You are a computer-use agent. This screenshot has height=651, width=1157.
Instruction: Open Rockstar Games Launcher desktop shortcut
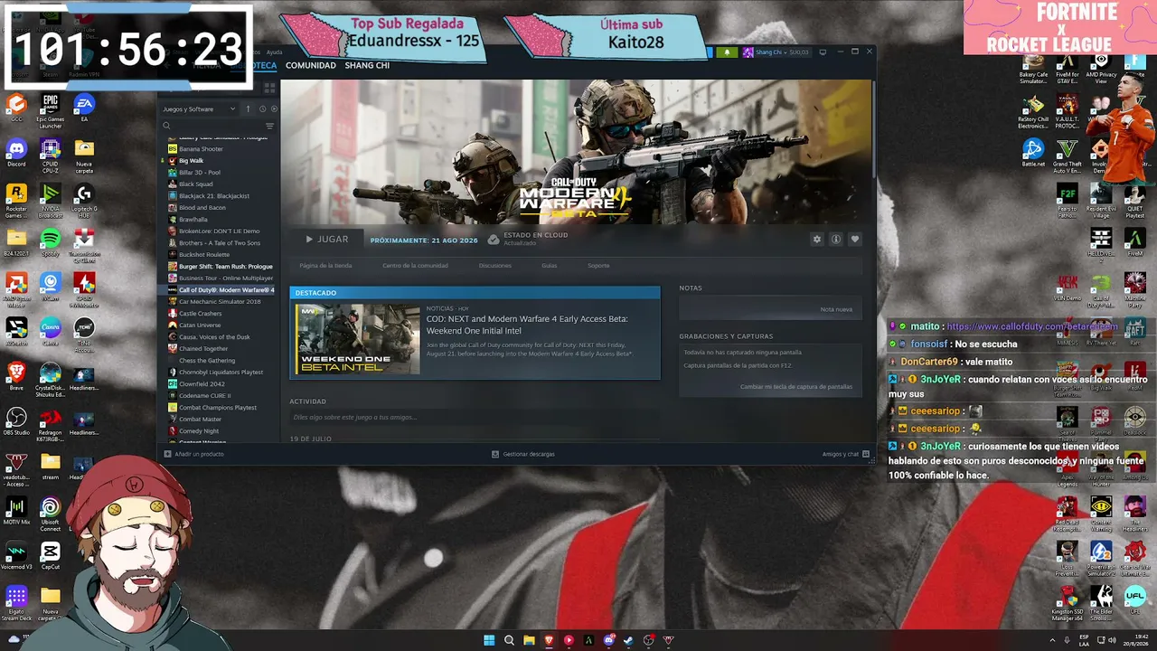(16, 201)
